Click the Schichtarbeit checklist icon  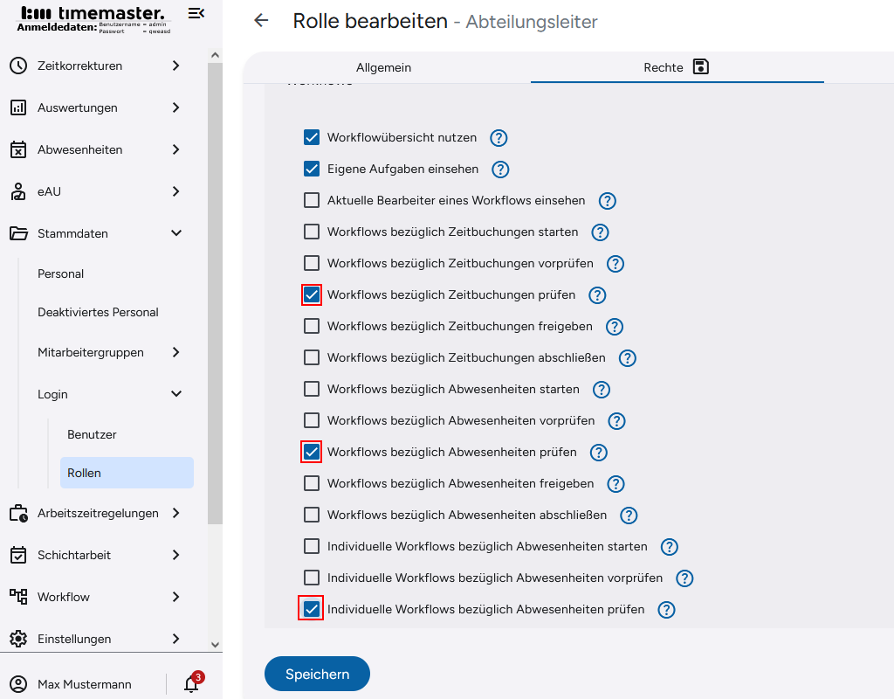pyautogui.click(x=19, y=555)
